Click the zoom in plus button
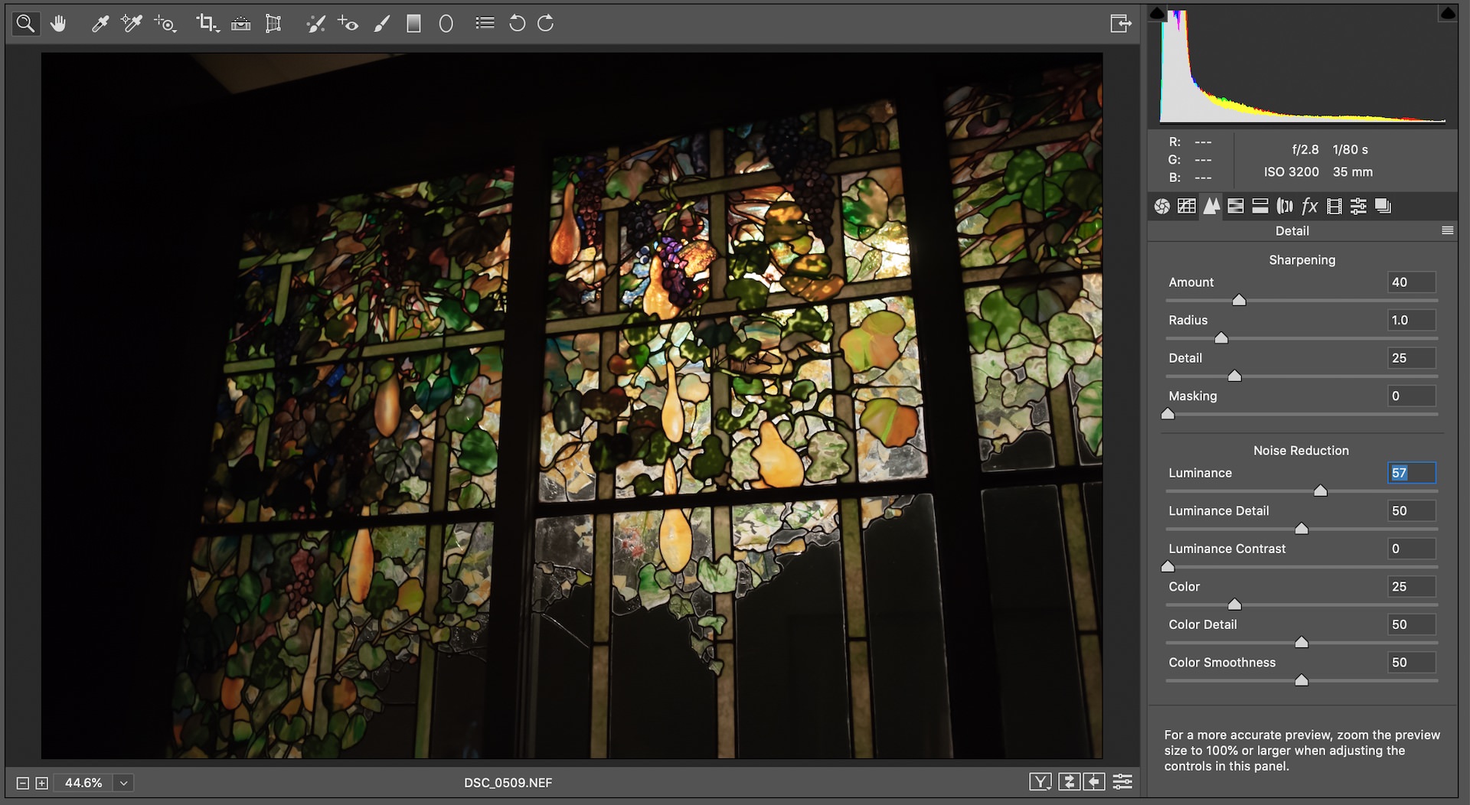 42,783
